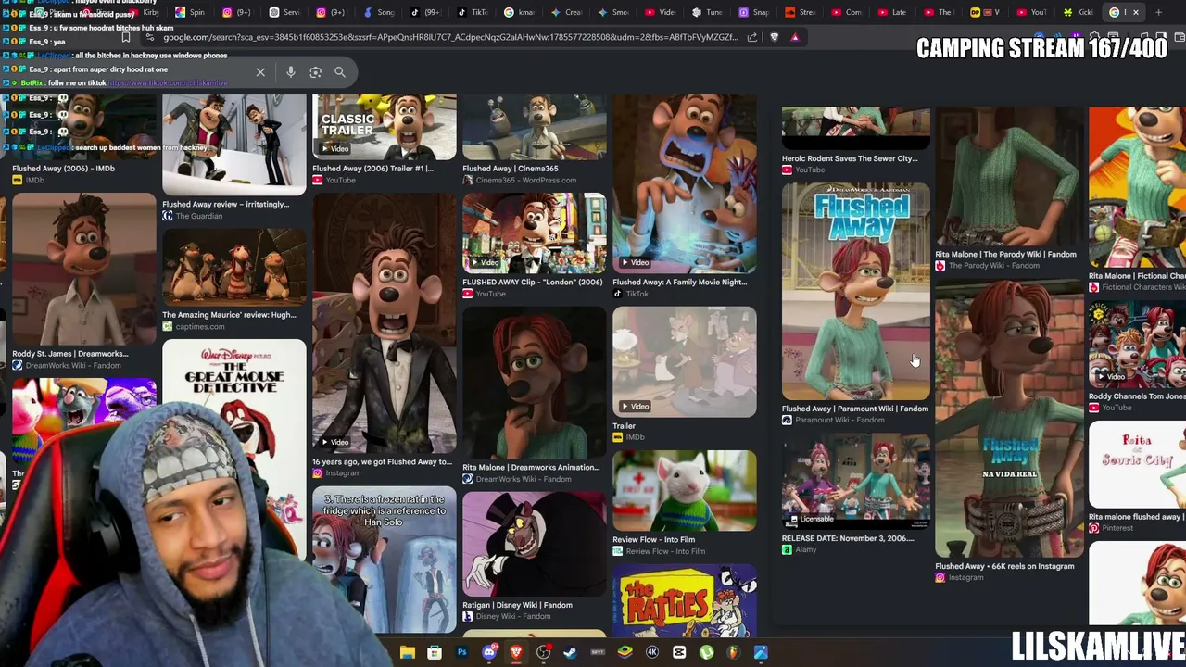Open Discord from the taskbar
Viewport: 1186px width, 667px height.
(489, 653)
